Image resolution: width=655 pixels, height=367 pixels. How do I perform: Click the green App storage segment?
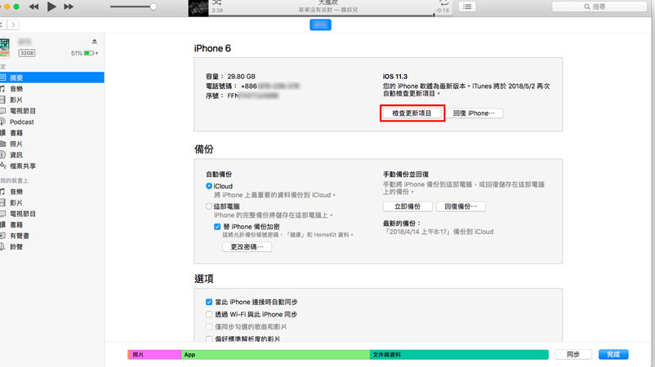pos(275,355)
